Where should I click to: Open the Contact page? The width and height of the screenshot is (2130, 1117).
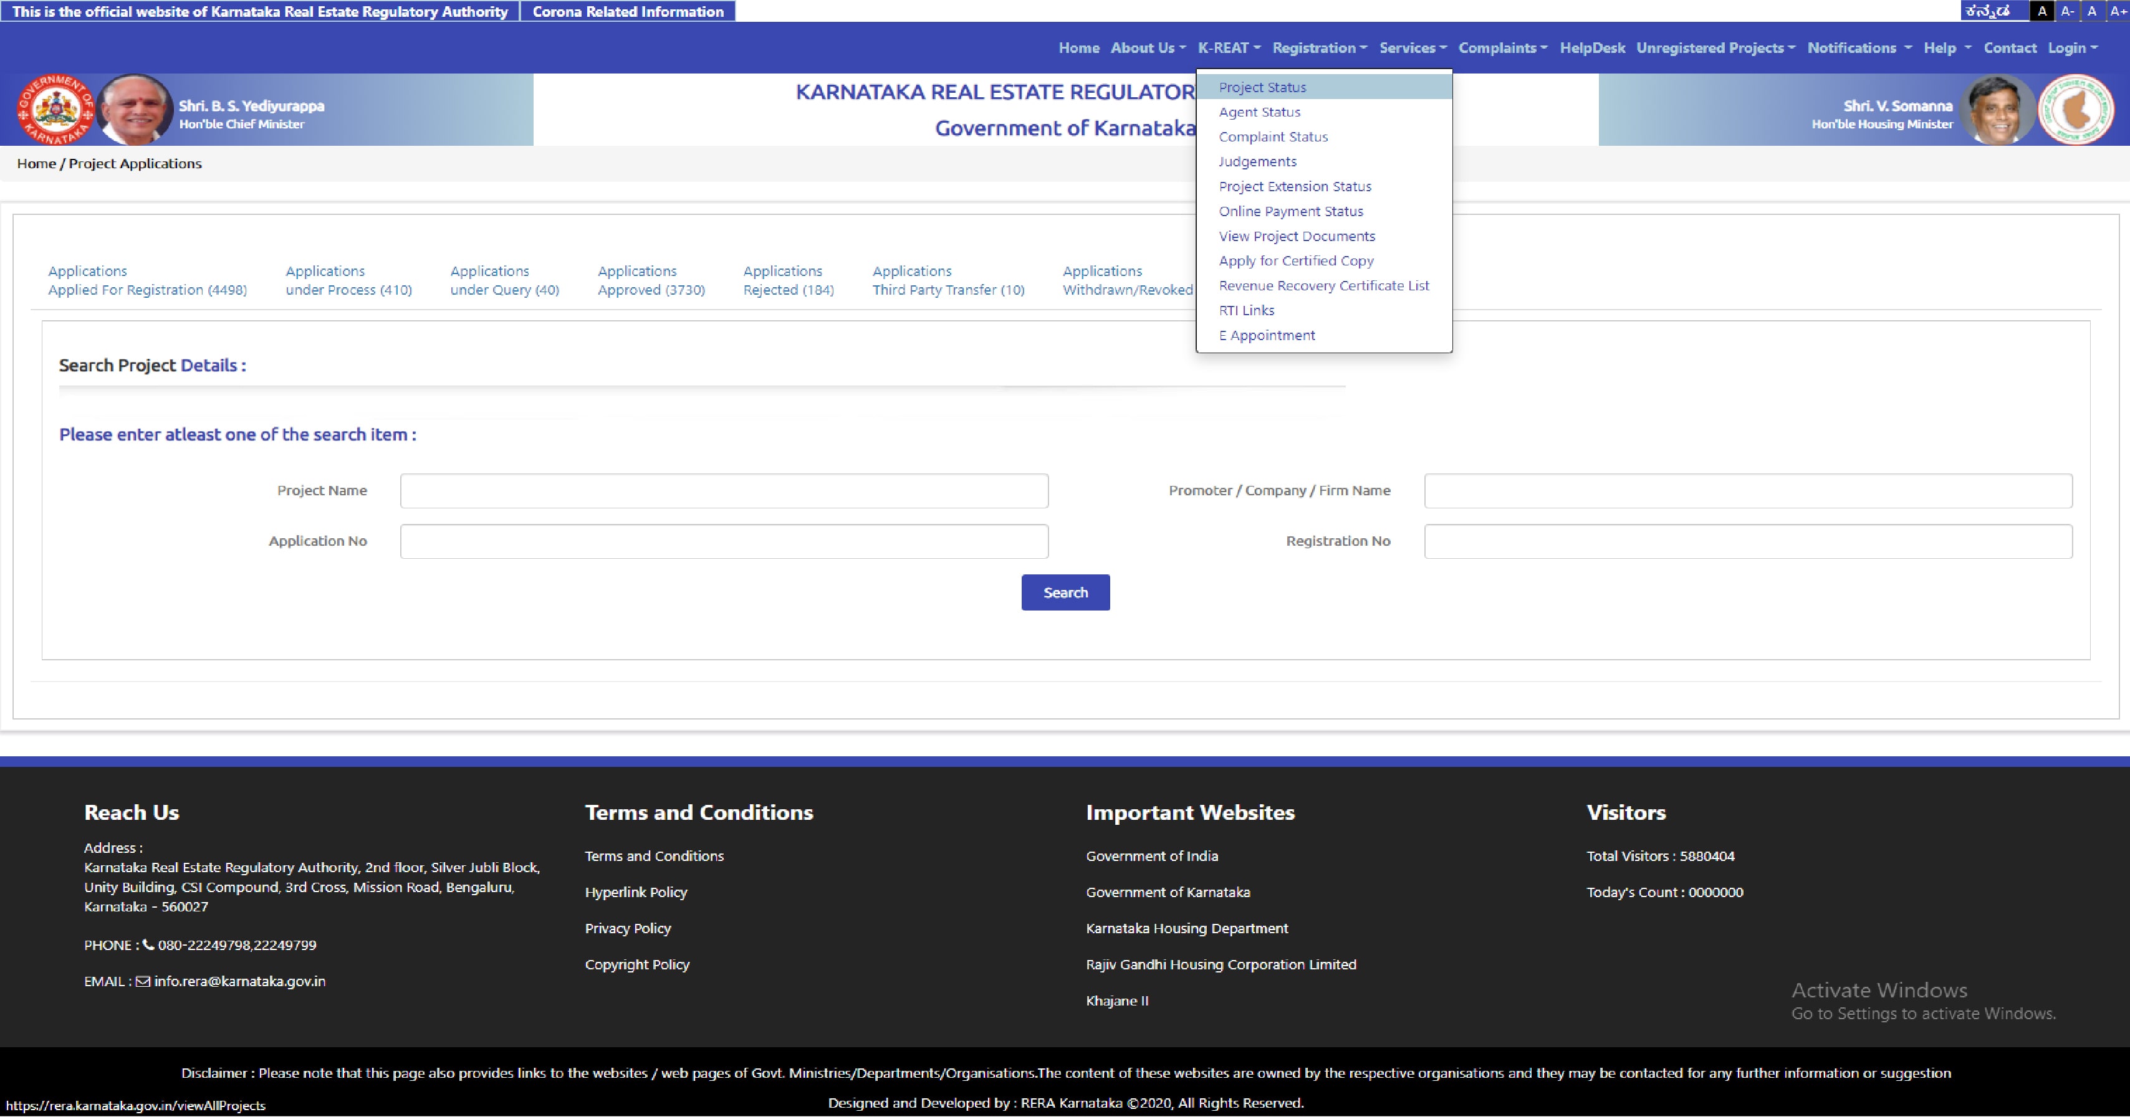point(2010,48)
